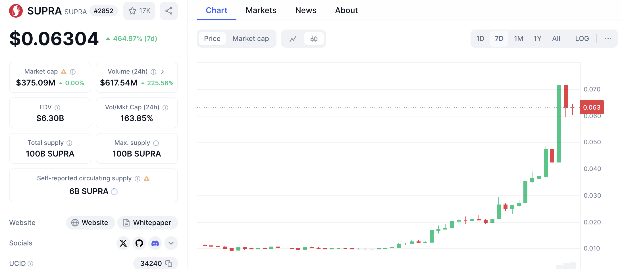
Task: Open FDV info icon
Action: (x=57, y=108)
